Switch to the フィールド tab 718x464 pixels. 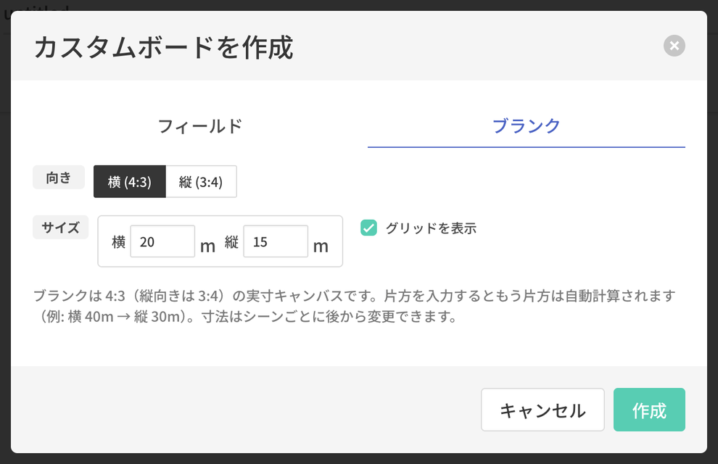click(199, 126)
